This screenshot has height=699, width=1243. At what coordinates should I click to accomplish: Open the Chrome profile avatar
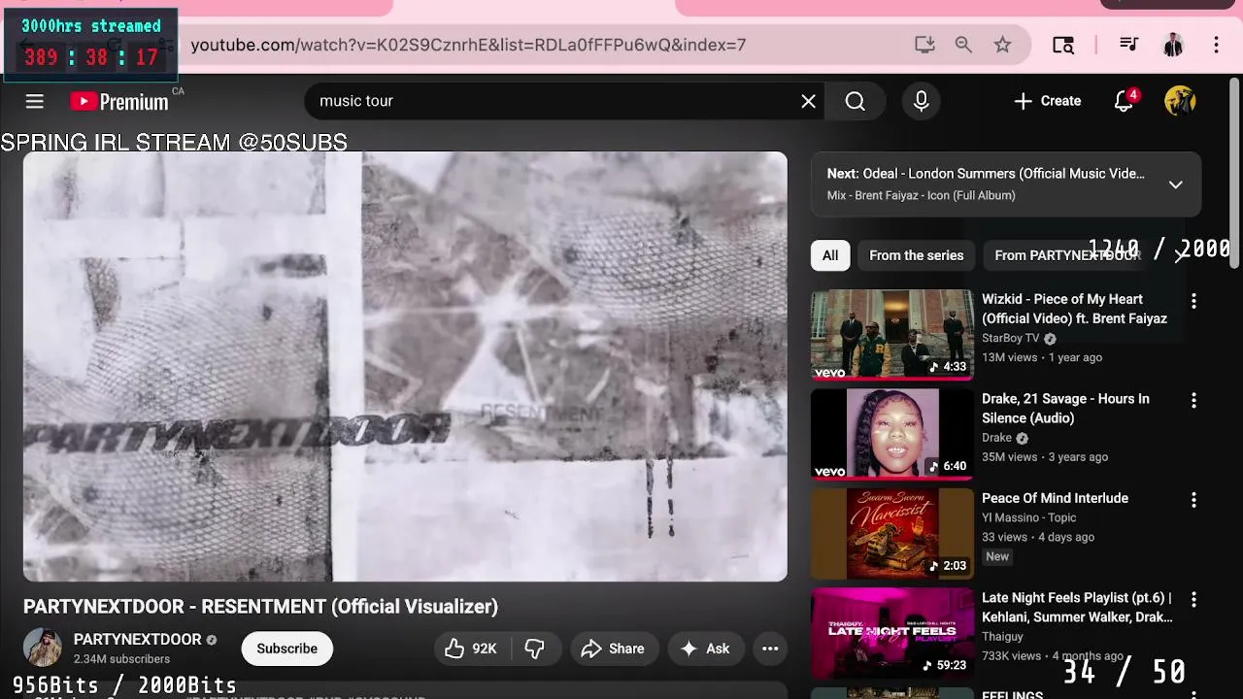[1173, 45]
